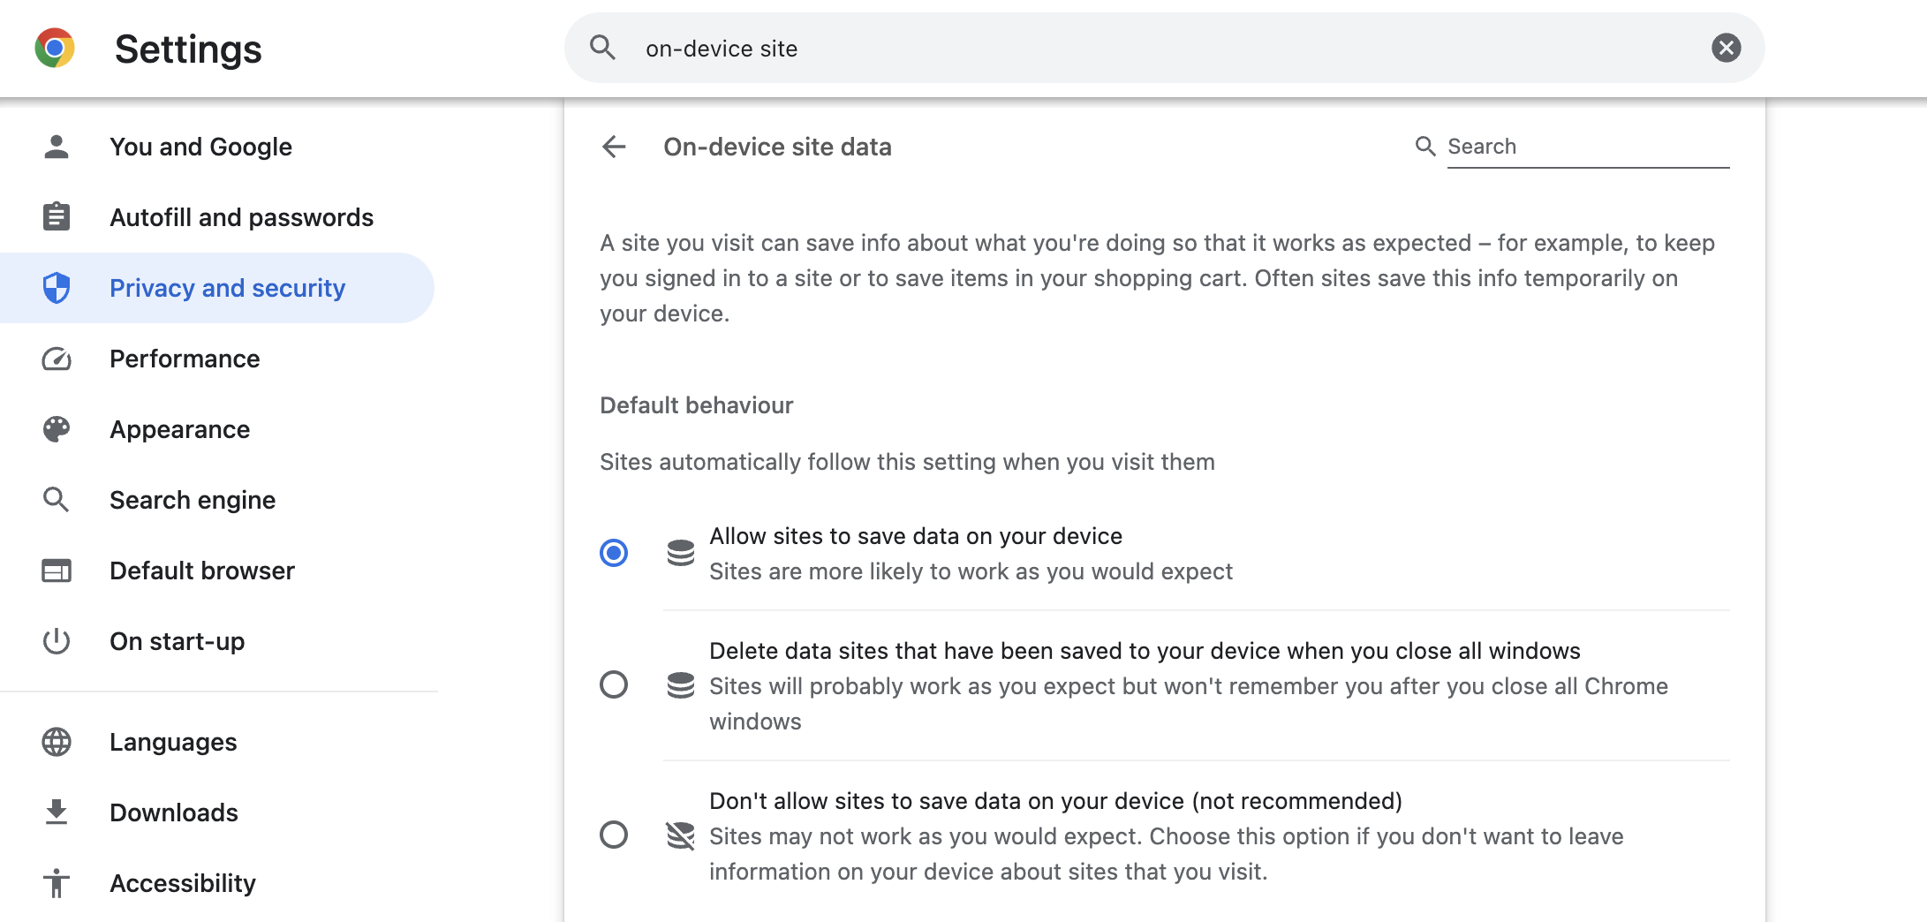
Task: Click the person icon for You and Google
Action: 57,147
